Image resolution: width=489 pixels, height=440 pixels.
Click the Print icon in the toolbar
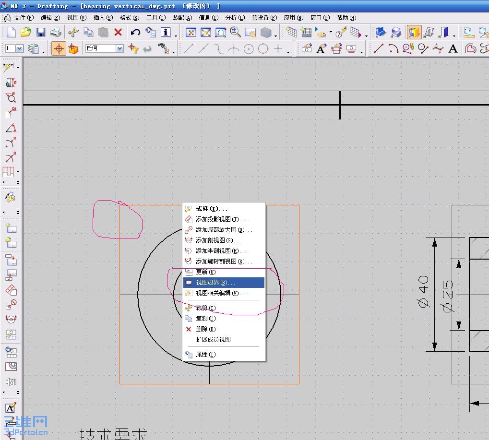pyautogui.click(x=56, y=33)
